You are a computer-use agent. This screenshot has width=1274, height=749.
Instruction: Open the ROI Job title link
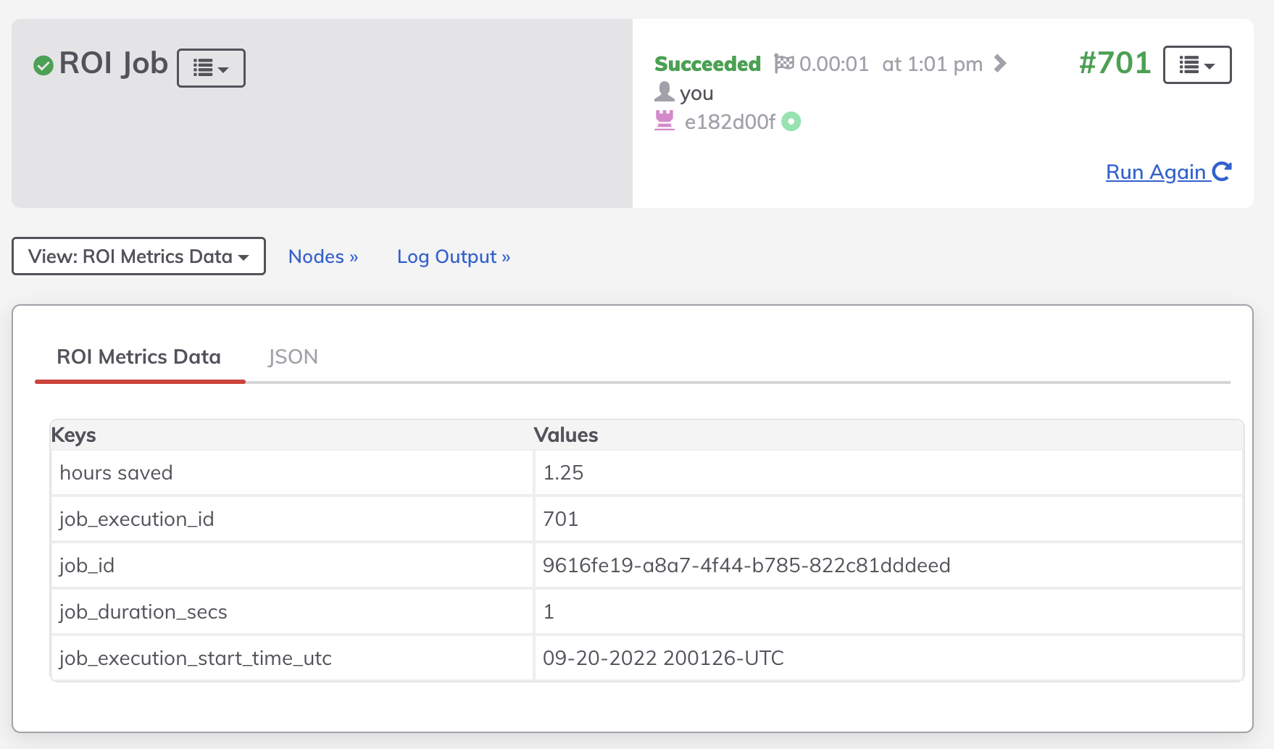(x=114, y=64)
